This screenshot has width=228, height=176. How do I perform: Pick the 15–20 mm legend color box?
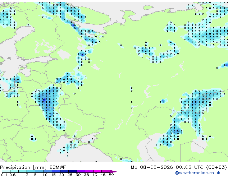point(56,171)
